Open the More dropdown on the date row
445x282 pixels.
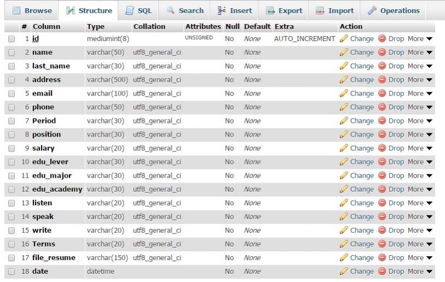[x=419, y=271]
